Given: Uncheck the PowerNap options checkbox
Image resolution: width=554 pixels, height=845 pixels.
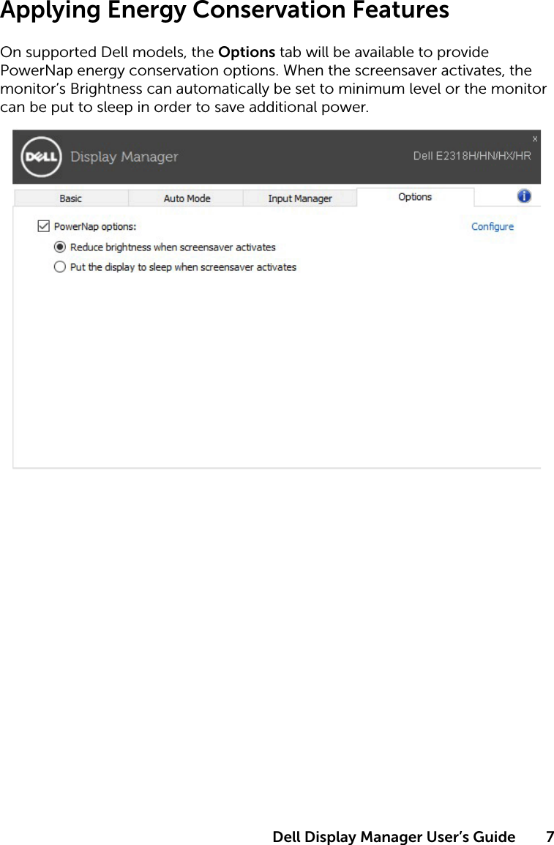Looking at the screenshot, I should (44, 226).
